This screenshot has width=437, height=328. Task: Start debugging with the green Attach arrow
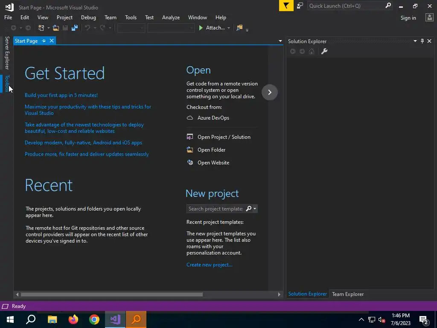(201, 28)
